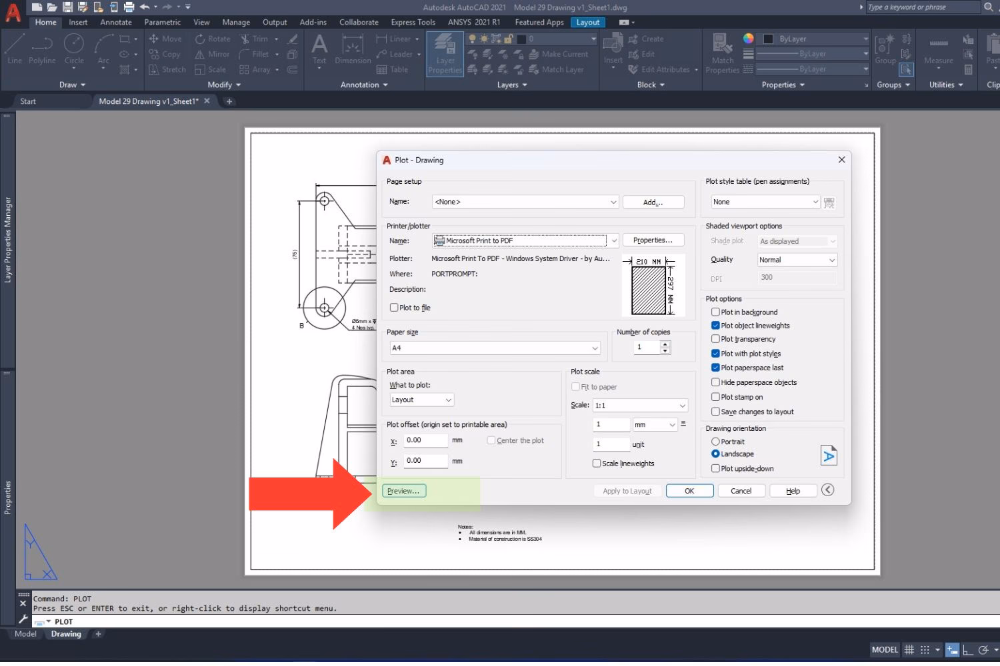Collapse plot dialog with round arrow button
Image resolution: width=1000 pixels, height=666 pixels.
point(828,490)
